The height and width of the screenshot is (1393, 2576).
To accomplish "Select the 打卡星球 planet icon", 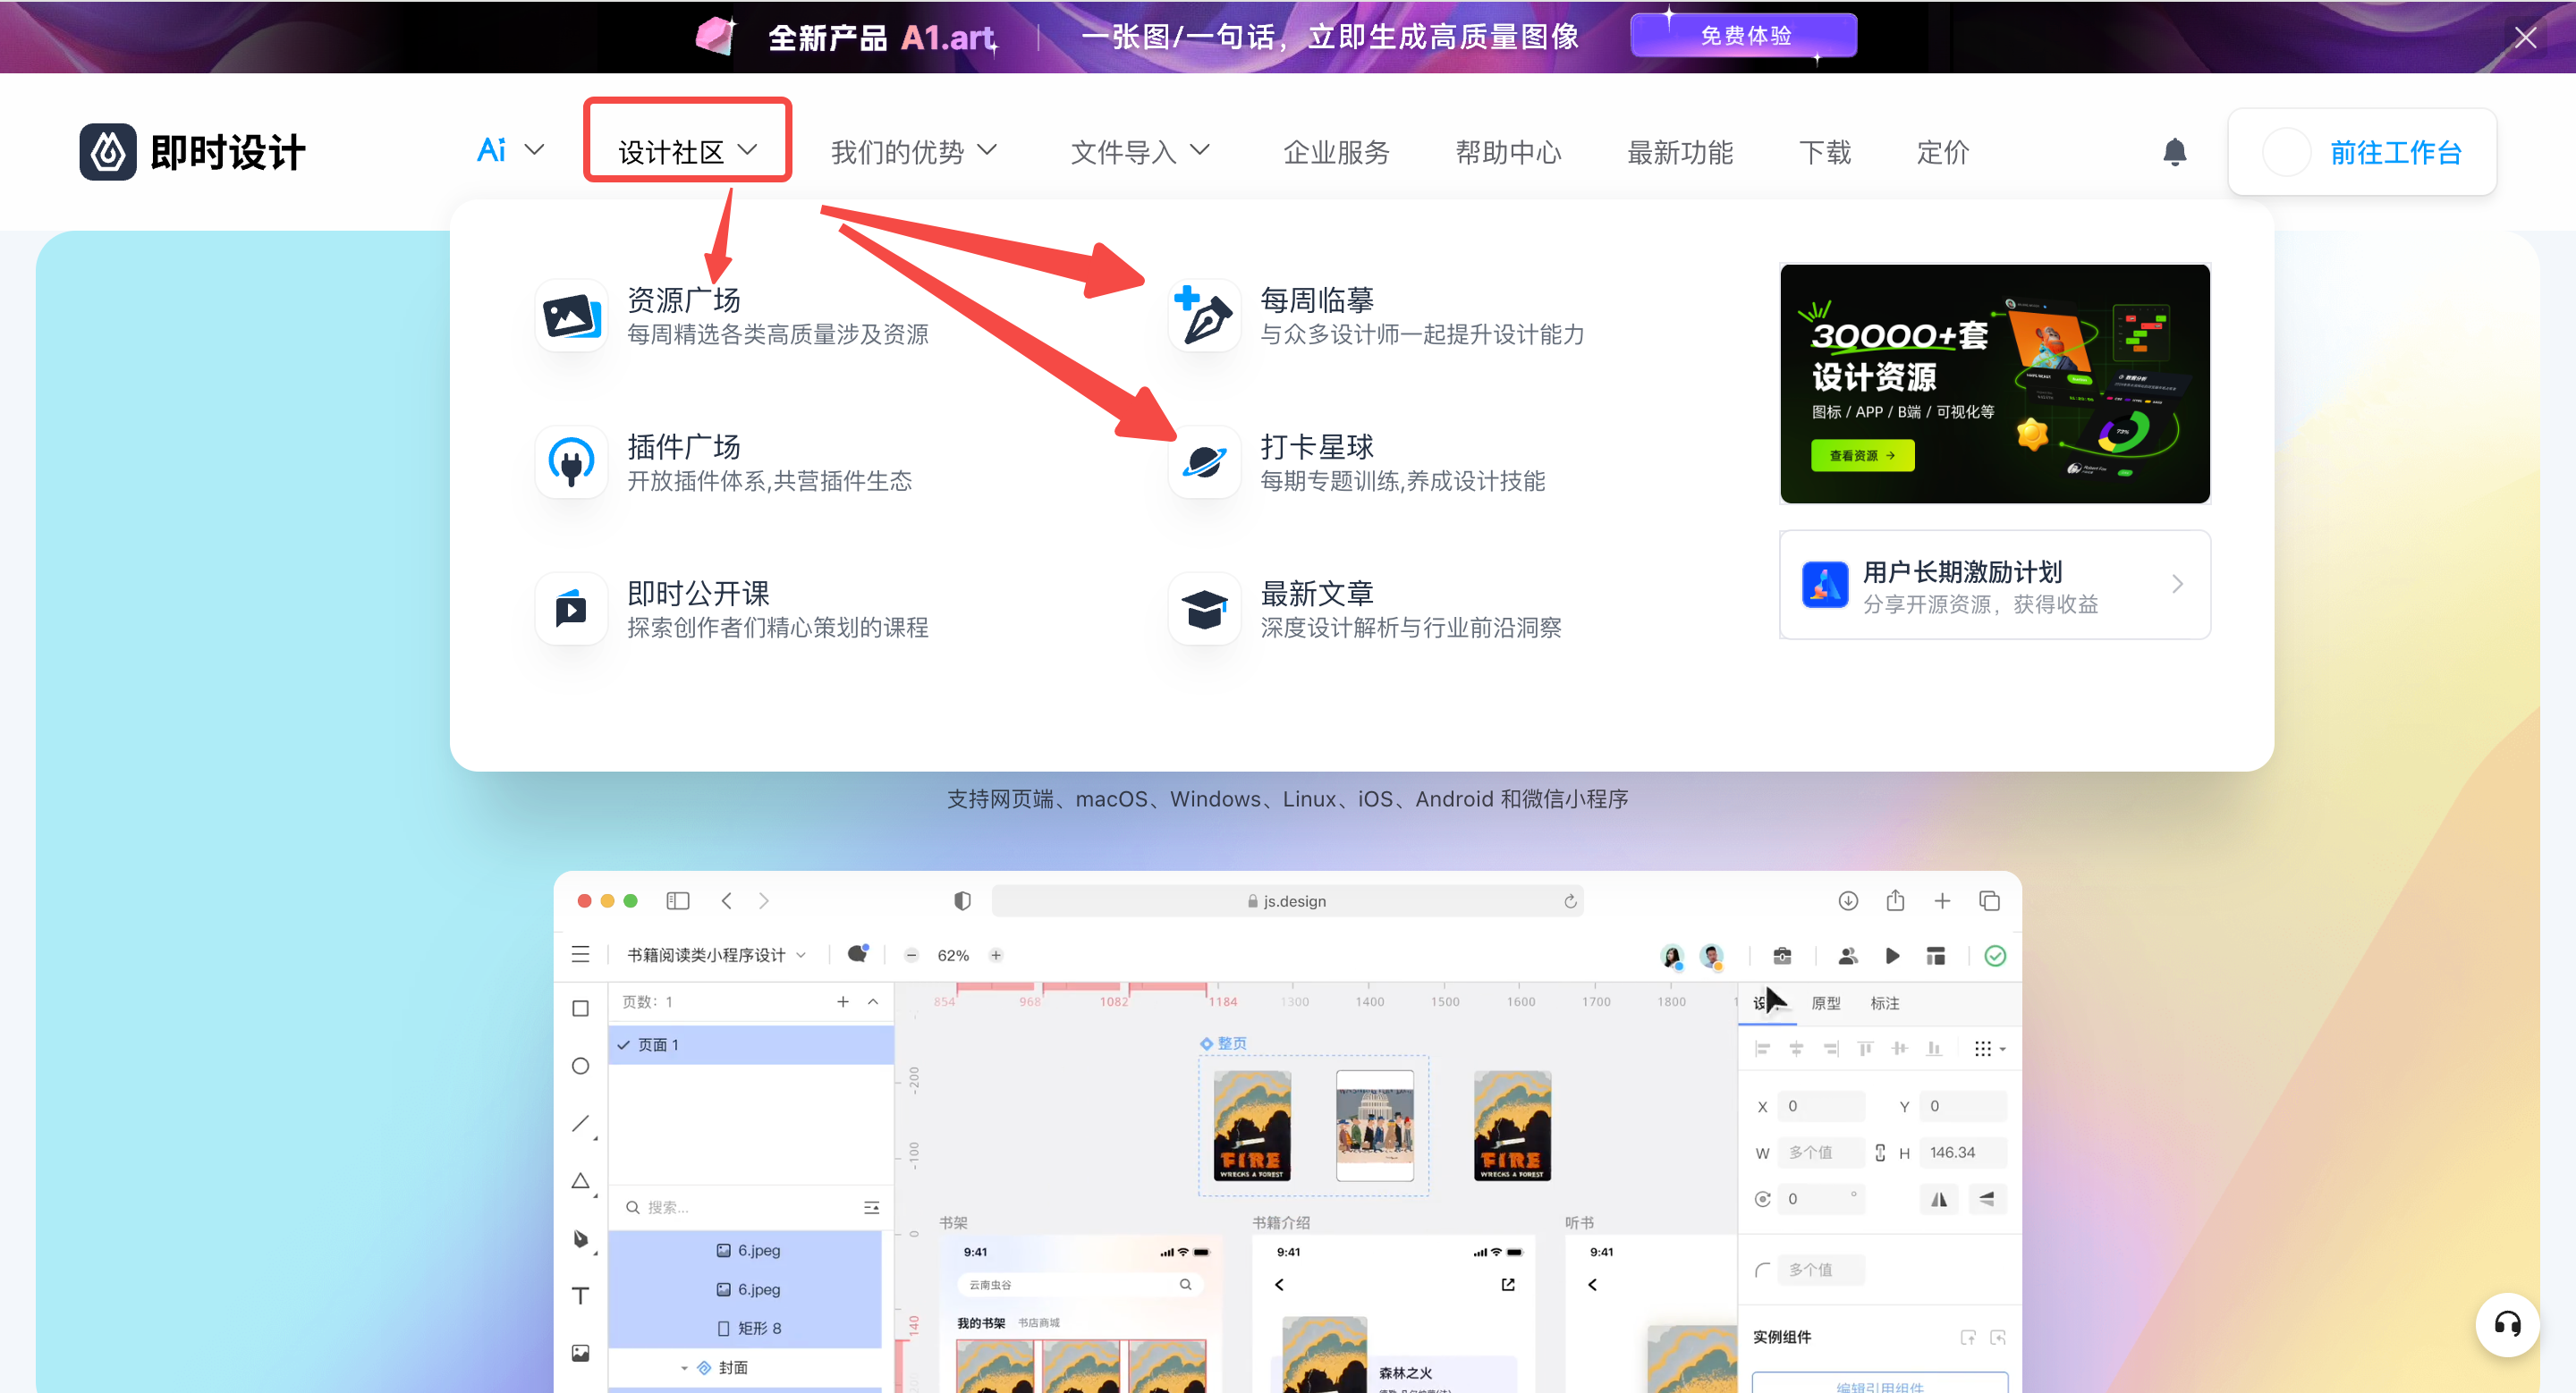I will pos(1203,461).
